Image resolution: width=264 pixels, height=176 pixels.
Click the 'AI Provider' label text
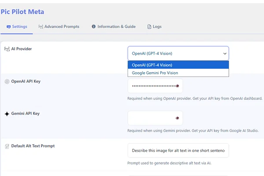click(22, 49)
